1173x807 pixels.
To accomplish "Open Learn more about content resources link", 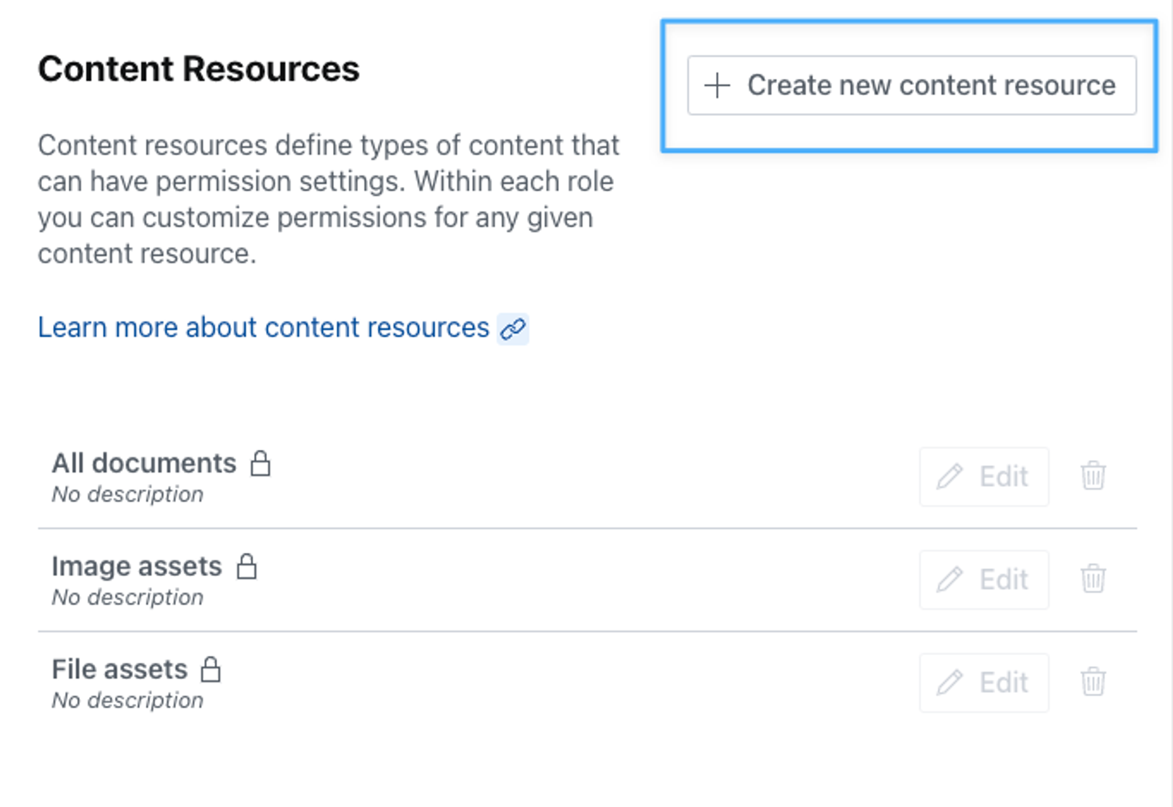I will [x=263, y=327].
